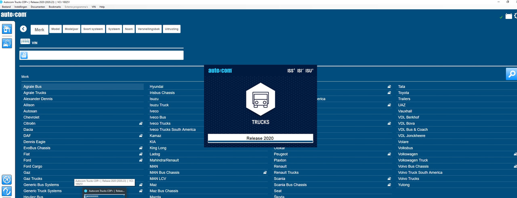This screenshot has height=198, width=517.
Task: Click the white vehicle selection input field
Action: tap(105, 55)
